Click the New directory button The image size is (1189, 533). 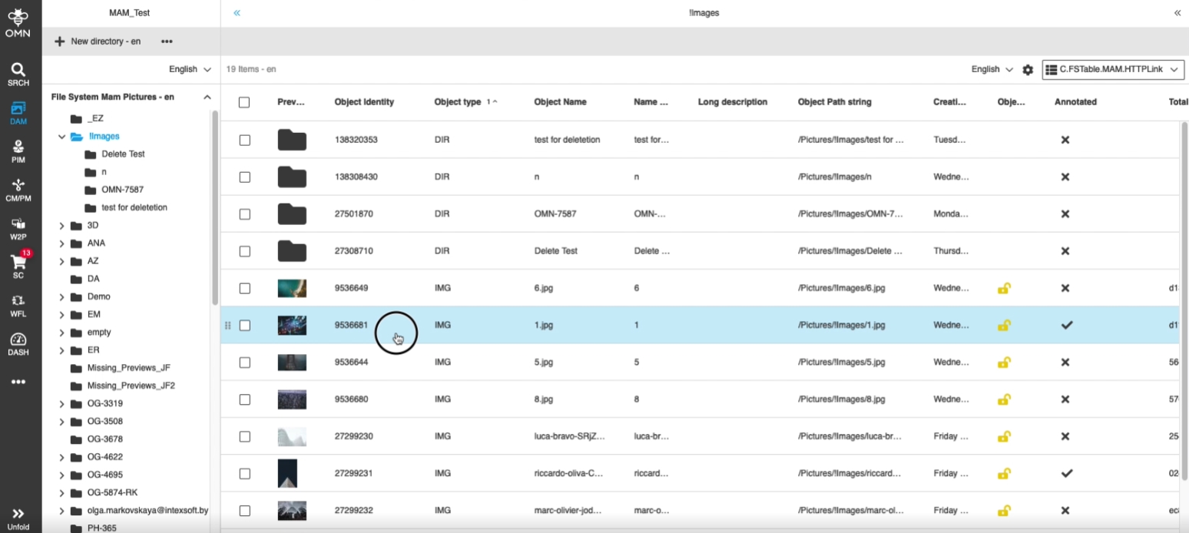click(98, 41)
